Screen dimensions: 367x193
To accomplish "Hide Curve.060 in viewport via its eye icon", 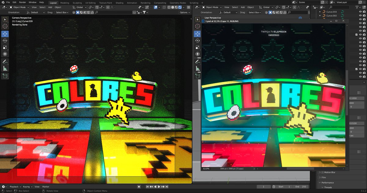I will 360,16.
